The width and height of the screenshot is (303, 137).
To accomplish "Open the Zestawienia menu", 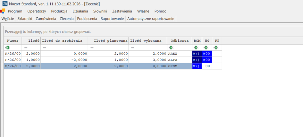I will pos(122,11).
